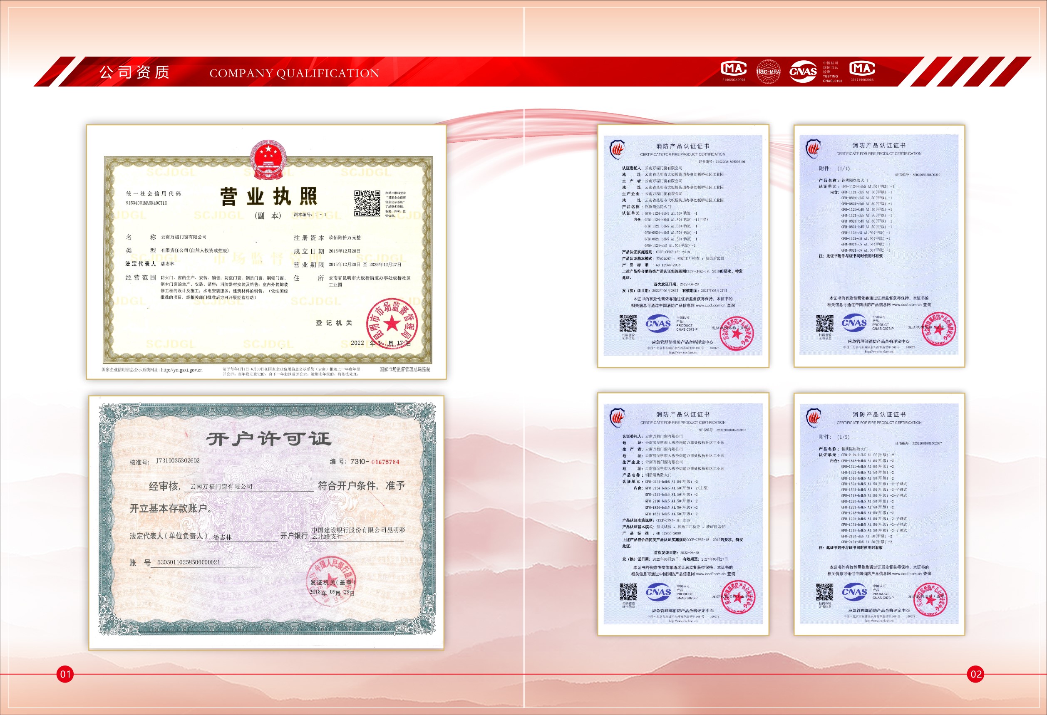Click the CNAS logo in red banner
This screenshot has height=715, width=1047.
click(x=803, y=72)
